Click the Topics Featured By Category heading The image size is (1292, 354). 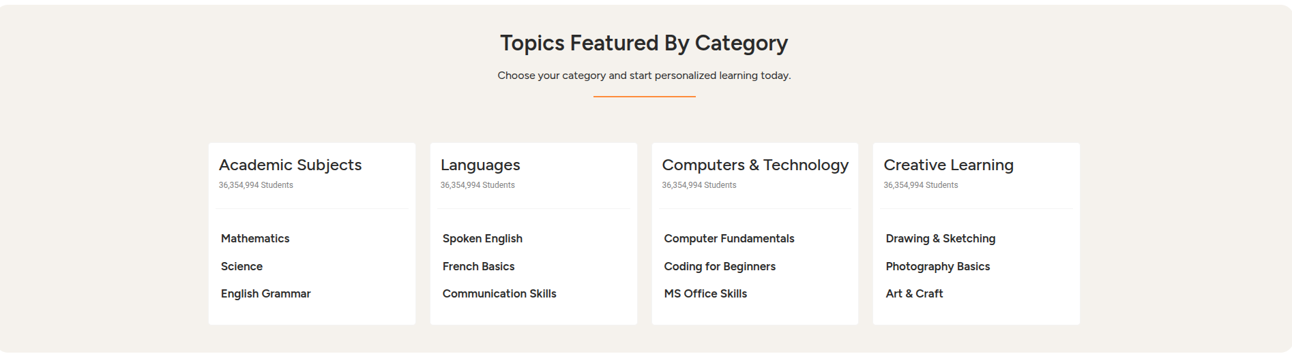click(644, 43)
